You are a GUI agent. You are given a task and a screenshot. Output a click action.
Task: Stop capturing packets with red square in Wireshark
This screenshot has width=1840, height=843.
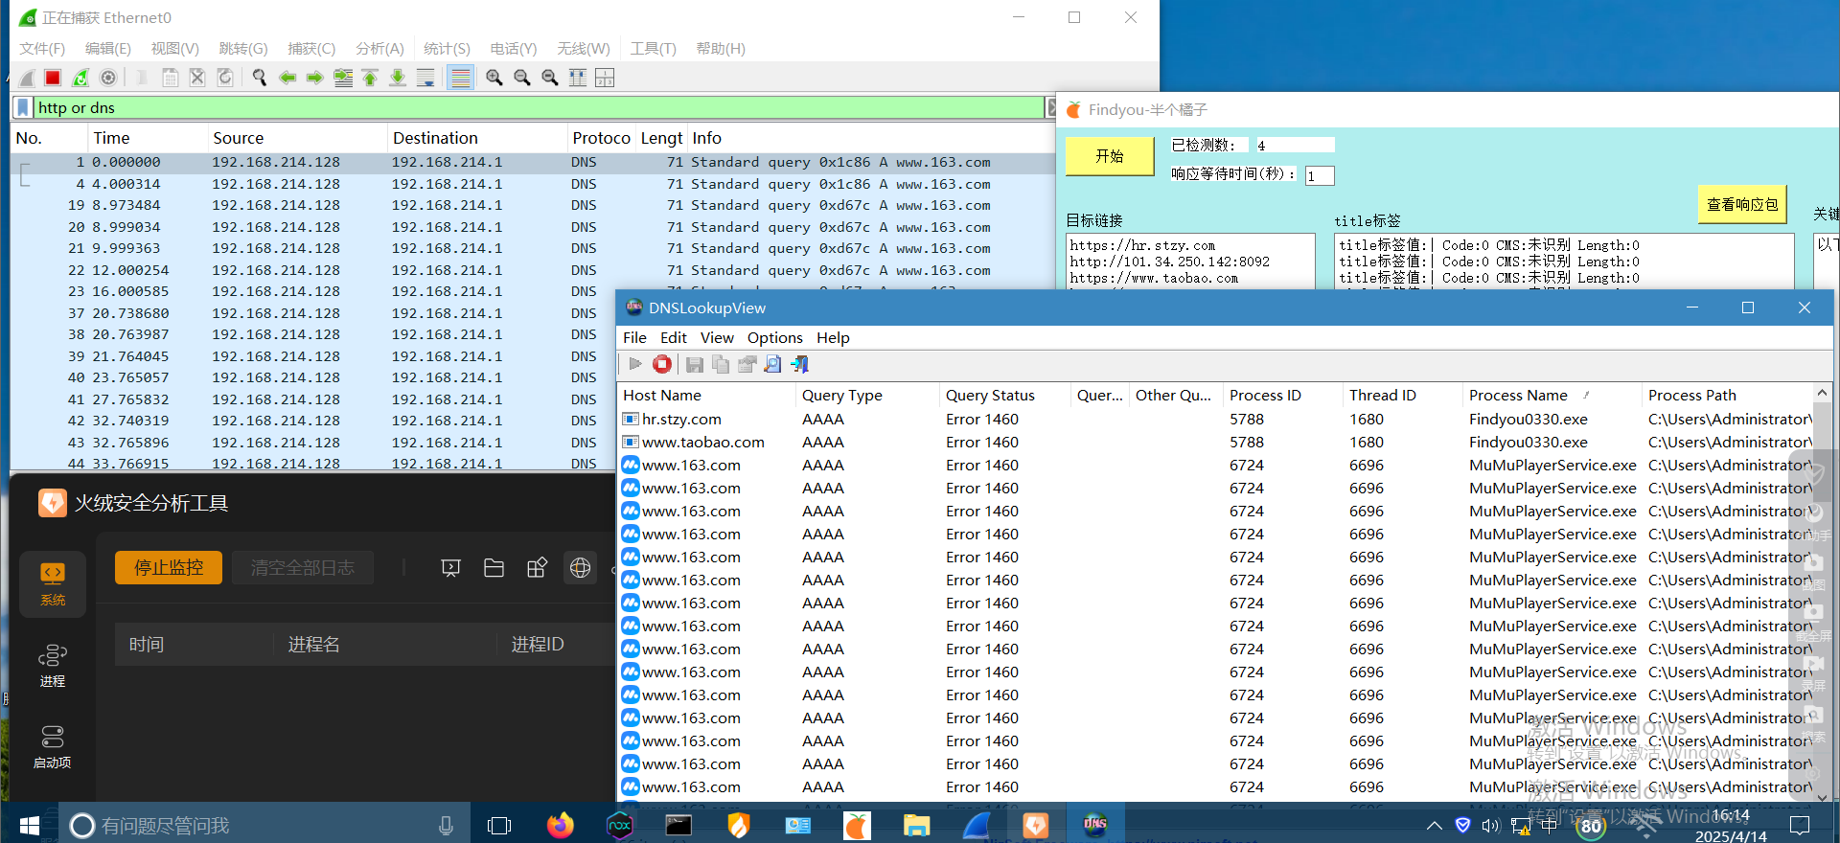coord(53,78)
